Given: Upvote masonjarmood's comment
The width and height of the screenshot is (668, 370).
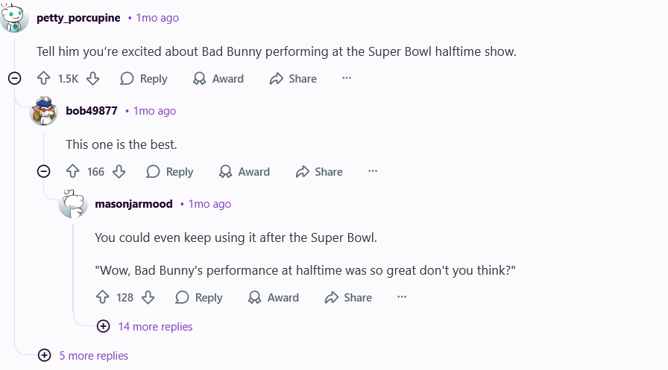Looking at the screenshot, I should (103, 297).
